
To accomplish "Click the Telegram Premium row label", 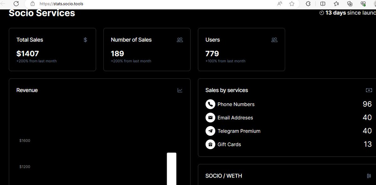I will coord(239,131).
